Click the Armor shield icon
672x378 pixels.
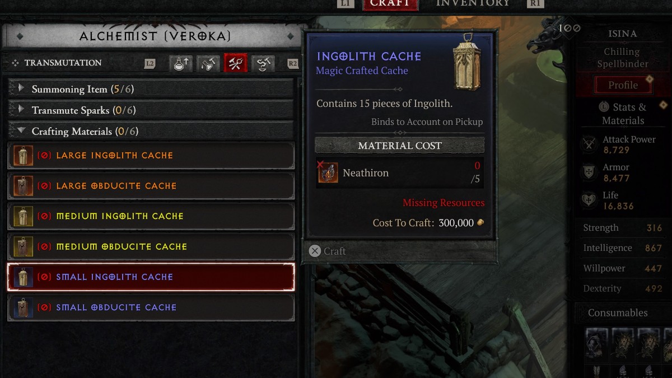(589, 172)
